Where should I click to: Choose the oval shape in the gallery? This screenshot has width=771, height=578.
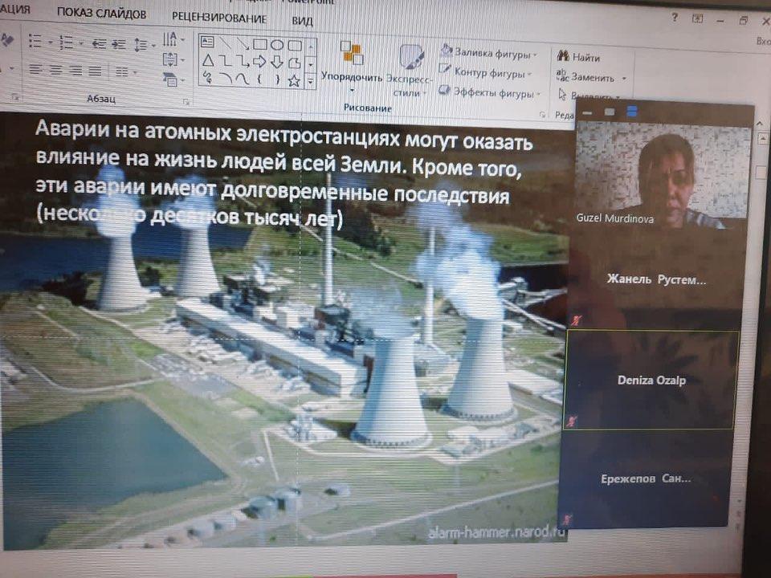[x=277, y=44]
